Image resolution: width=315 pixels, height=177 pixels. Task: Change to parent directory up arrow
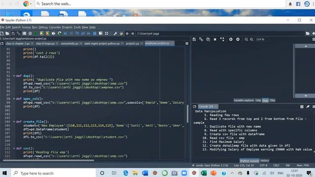pyautogui.click(x=314, y=33)
